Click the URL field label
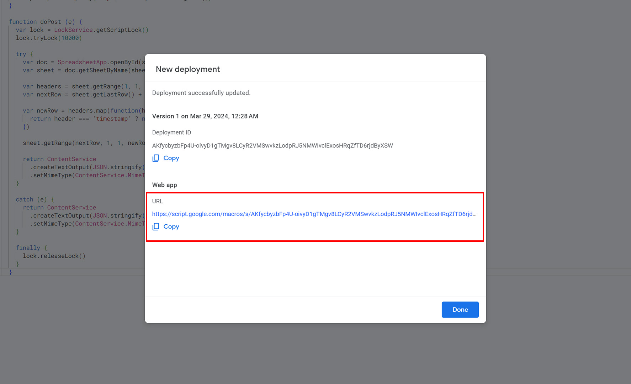631x384 pixels. (x=157, y=201)
